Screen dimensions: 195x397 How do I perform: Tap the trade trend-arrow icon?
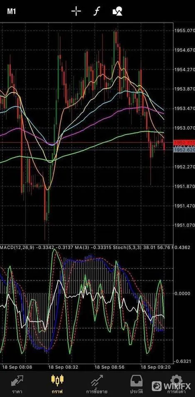pos(97,380)
